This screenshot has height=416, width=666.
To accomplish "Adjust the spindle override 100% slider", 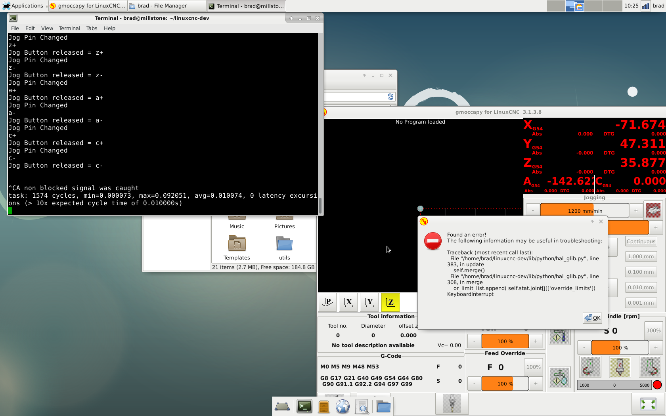I will point(620,347).
